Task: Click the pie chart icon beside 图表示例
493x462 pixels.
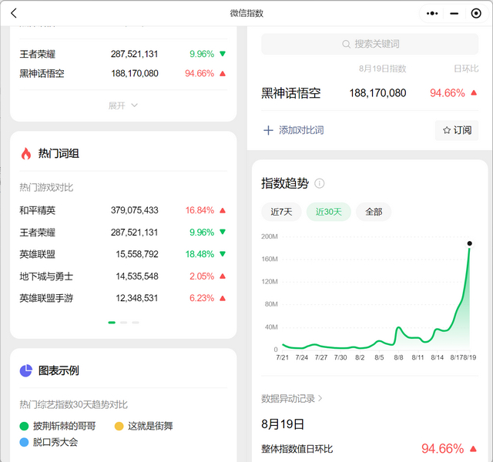Action: [26, 370]
